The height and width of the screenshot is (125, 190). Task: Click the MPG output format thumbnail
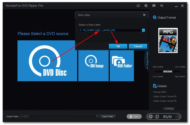coord(168,40)
